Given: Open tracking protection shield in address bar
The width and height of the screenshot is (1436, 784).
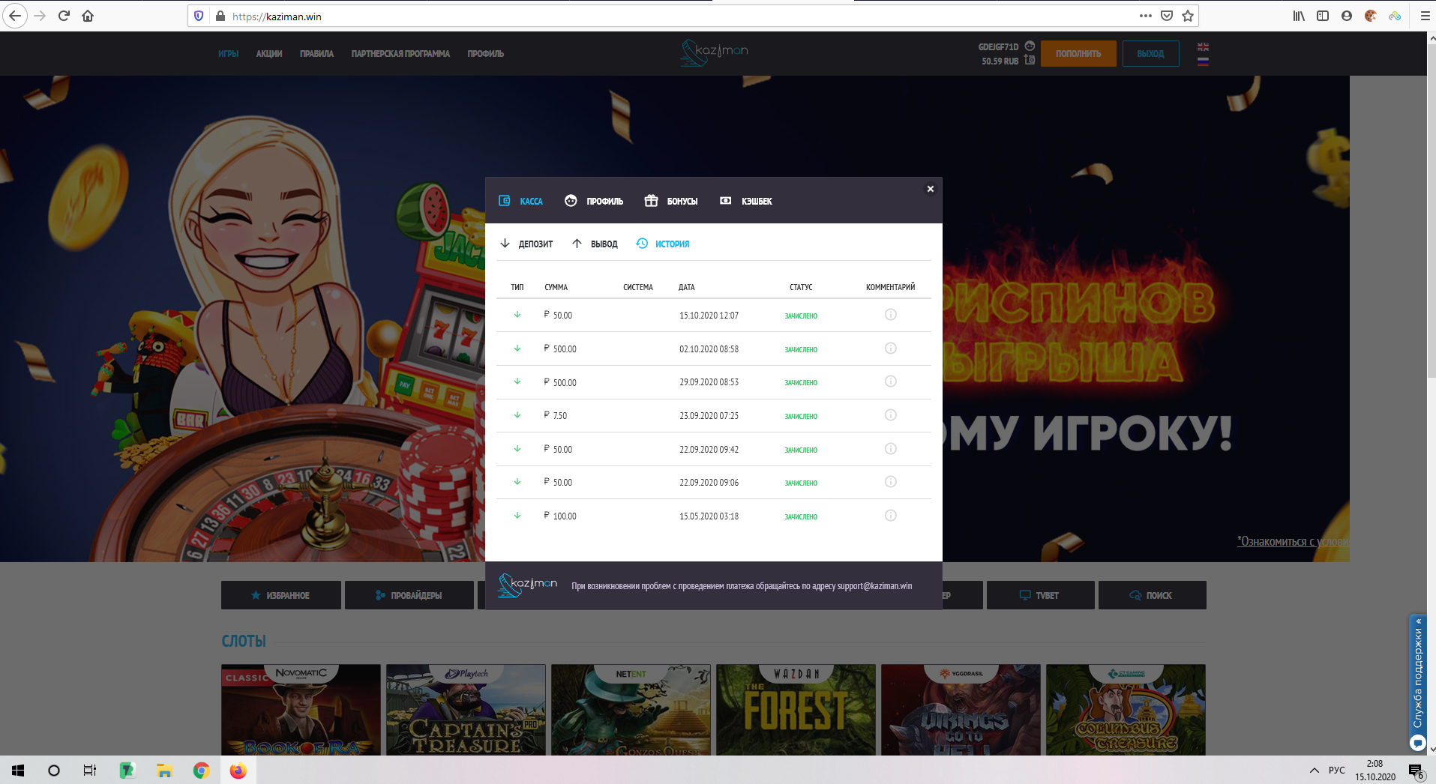Looking at the screenshot, I should tap(199, 16).
